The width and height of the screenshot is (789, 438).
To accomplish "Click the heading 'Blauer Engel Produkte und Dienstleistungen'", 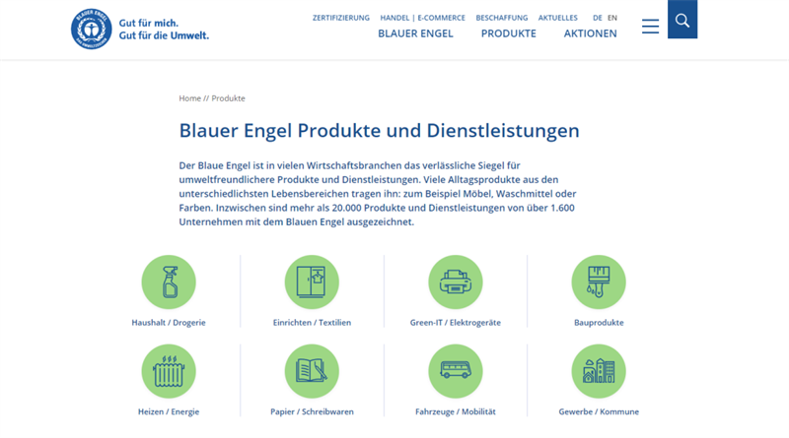I will click(380, 131).
